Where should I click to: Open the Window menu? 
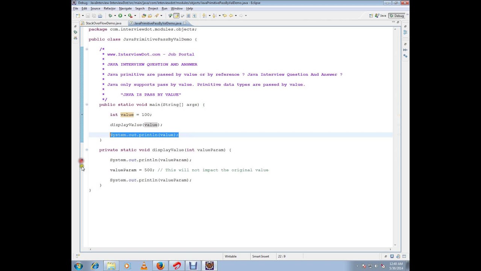(177, 8)
